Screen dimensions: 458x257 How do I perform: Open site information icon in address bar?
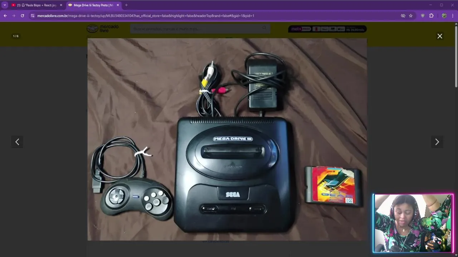(x=33, y=16)
